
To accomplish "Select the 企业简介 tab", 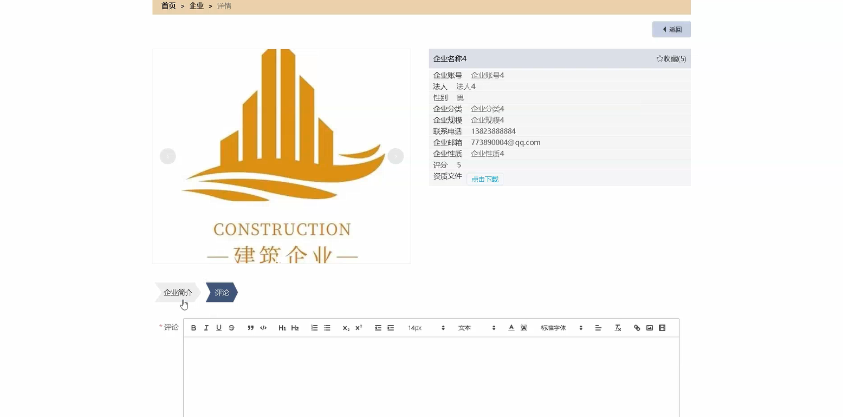I will 177,292.
